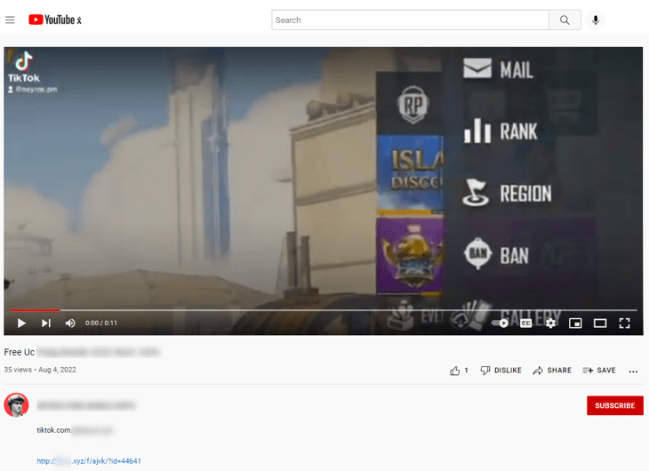This screenshot has width=649, height=471.
Task: Play the video
Action: [21, 323]
